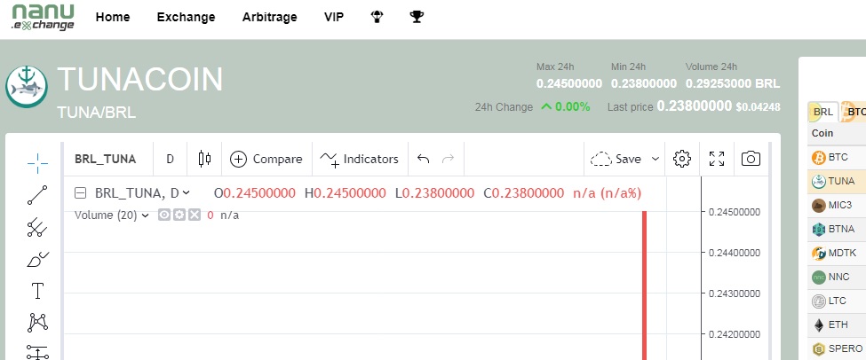The image size is (866, 360).
Task: Open Volume indicator settings gear
Action: tap(179, 215)
